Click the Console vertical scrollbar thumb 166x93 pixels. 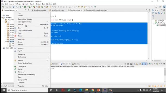point(165,73)
